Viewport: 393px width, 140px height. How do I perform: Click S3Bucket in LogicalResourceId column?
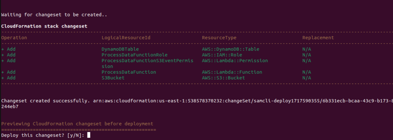[x=113, y=78]
